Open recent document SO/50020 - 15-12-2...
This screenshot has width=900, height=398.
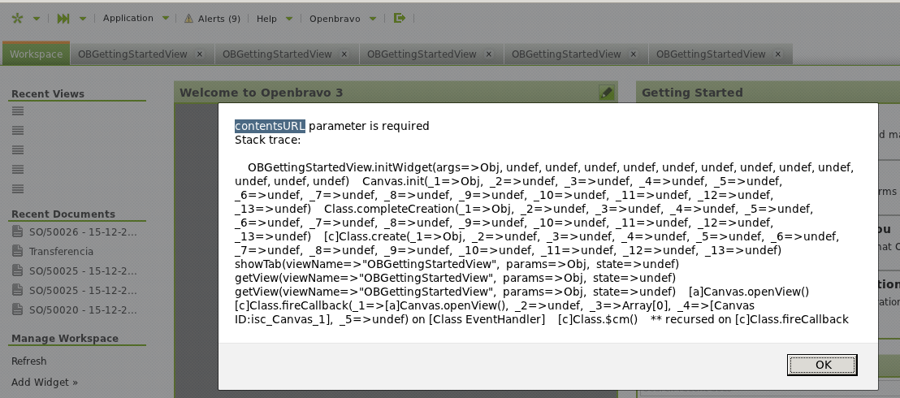tap(83, 310)
